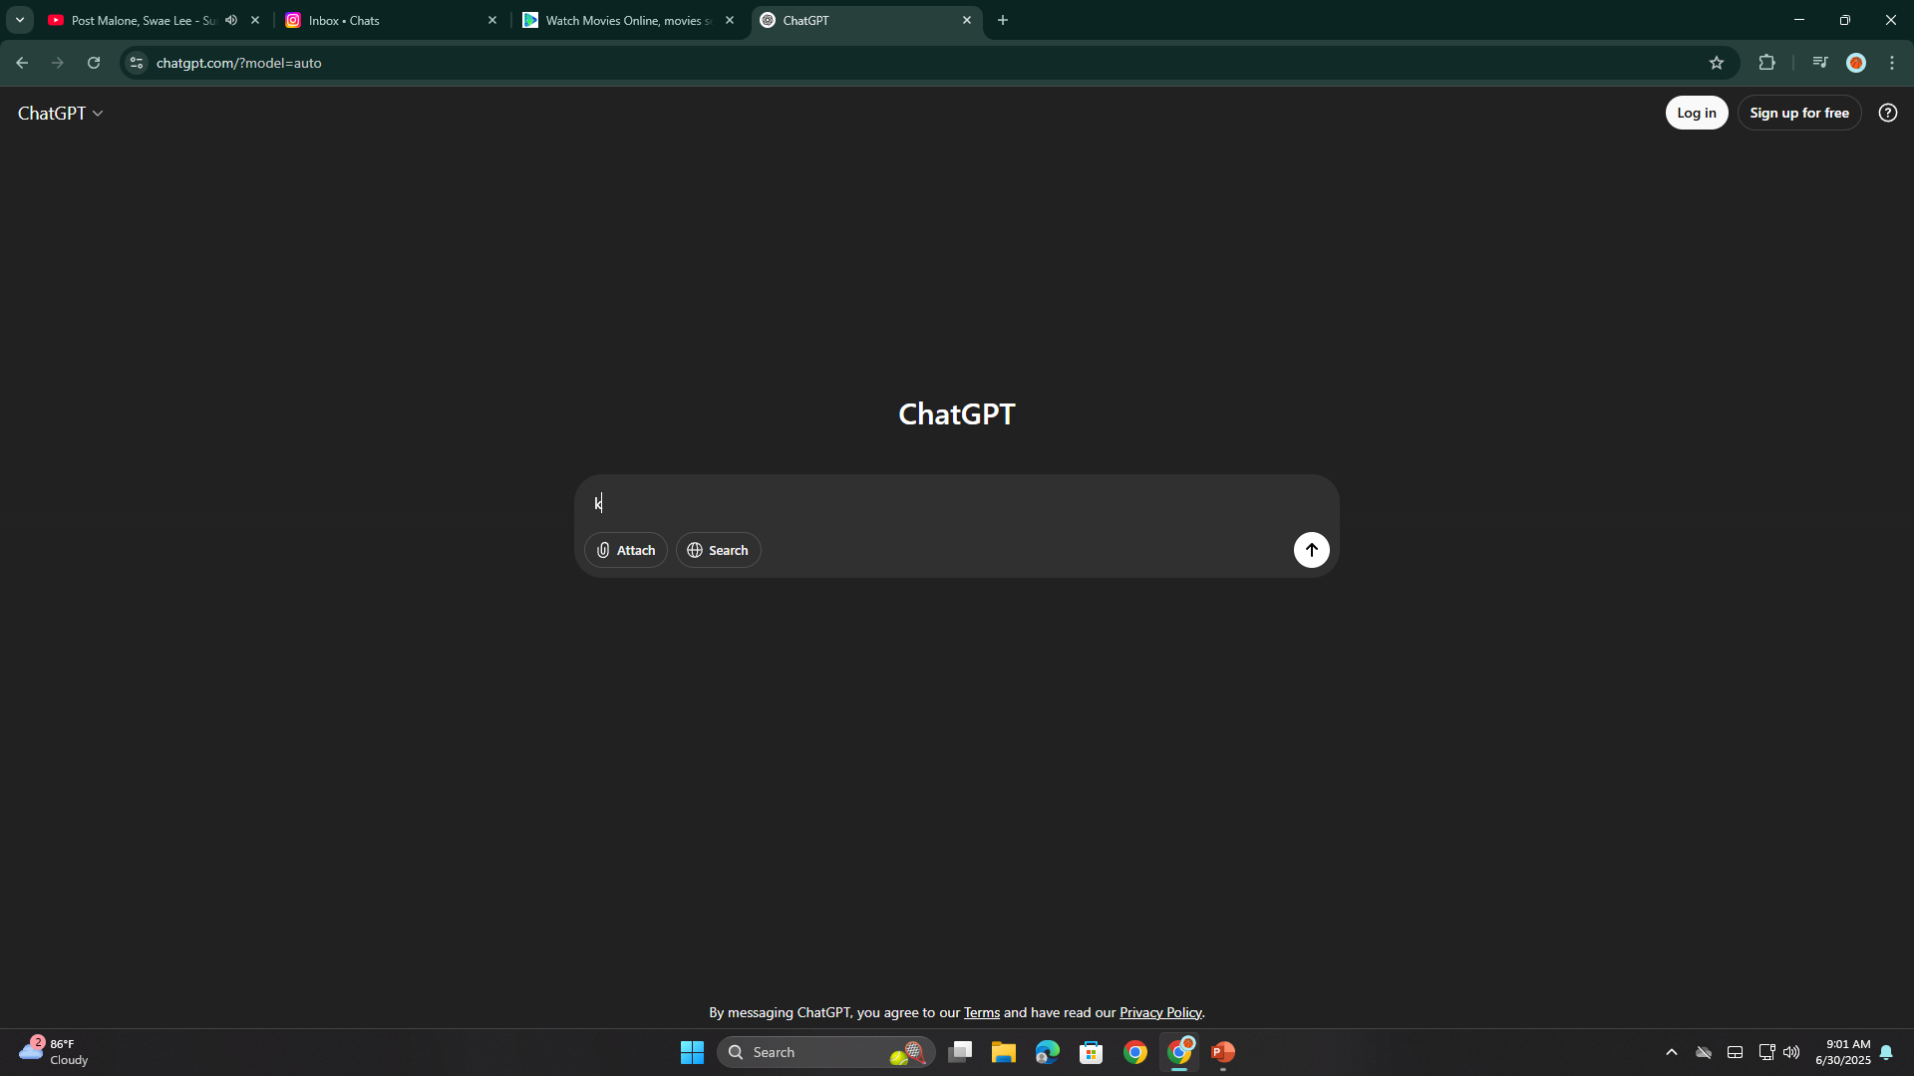Reload the ChatGPT page

[94, 63]
